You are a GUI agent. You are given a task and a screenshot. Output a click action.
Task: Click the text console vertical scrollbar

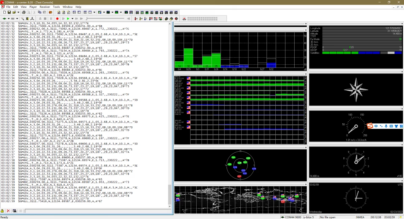point(170,115)
